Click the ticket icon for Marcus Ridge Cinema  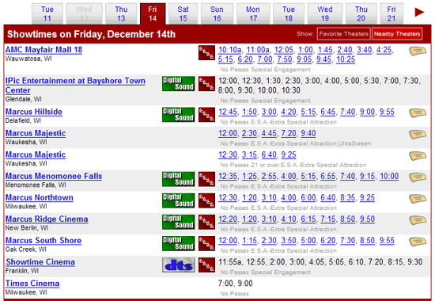click(x=418, y=220)
